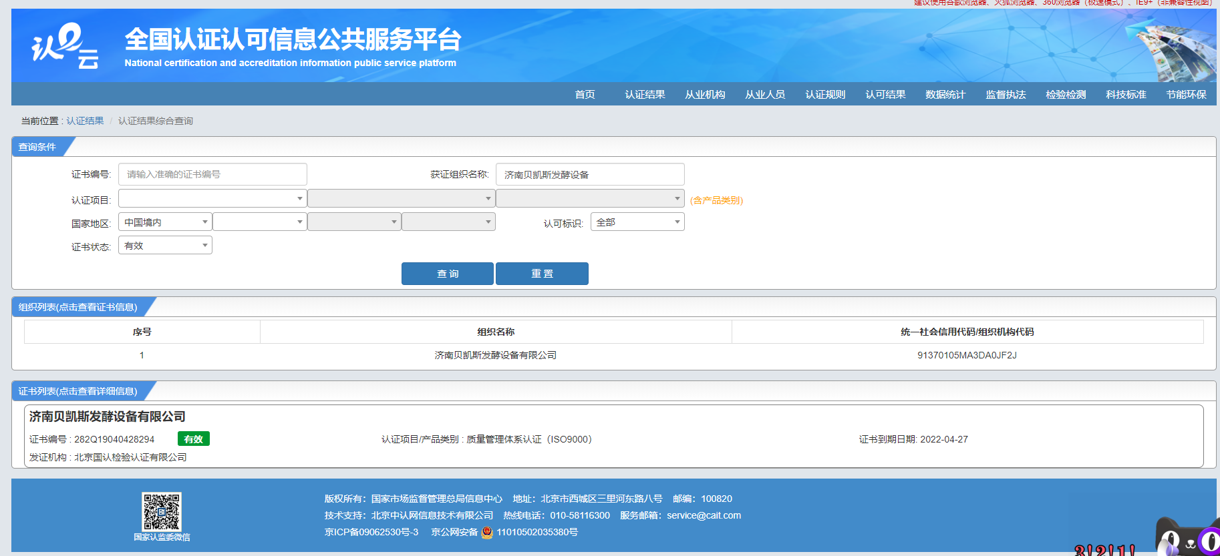Click the police badge icon in footer
Image resolution: width=1220 pixels, height=556 pixels.
487,533
